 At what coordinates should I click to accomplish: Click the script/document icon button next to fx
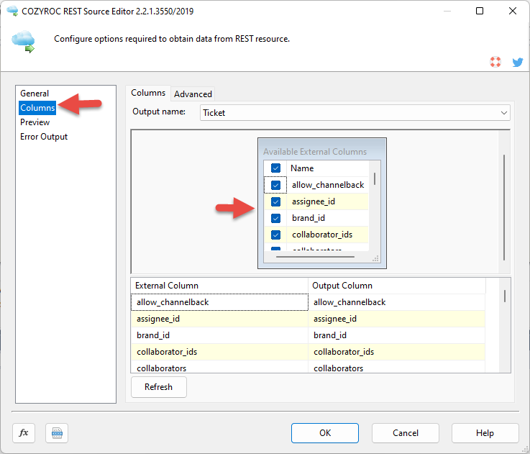tap(57, 432)
